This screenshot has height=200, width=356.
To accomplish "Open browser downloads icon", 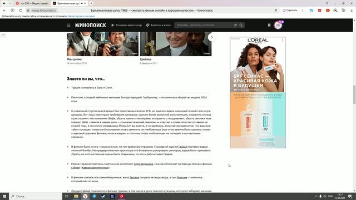I will tap(352, 11).
